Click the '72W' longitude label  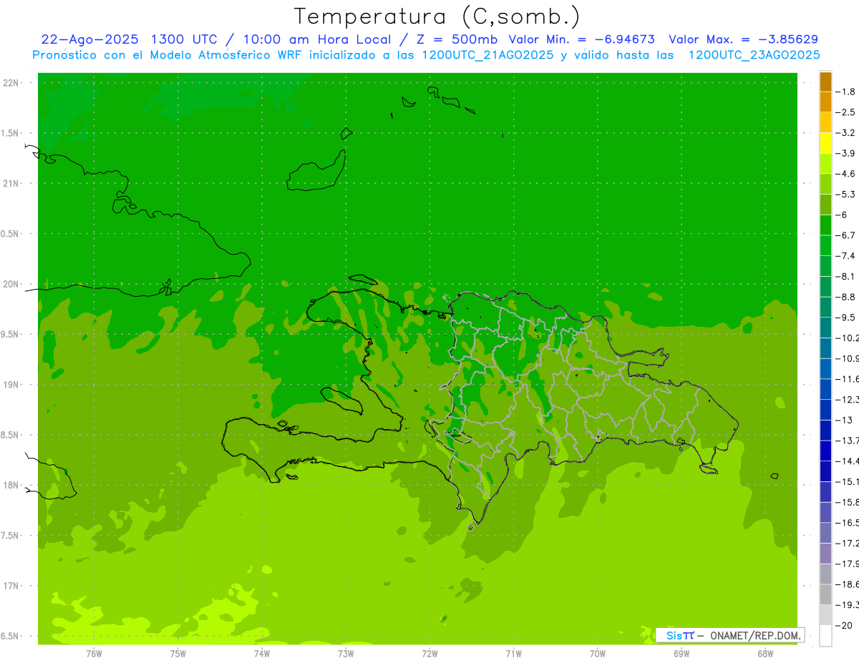(x=429, y=654)
